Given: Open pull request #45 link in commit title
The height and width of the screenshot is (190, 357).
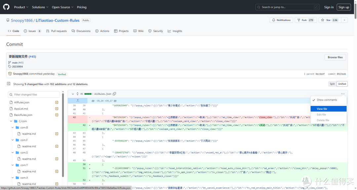Looking at the screenshot, I should click(32, 57).
